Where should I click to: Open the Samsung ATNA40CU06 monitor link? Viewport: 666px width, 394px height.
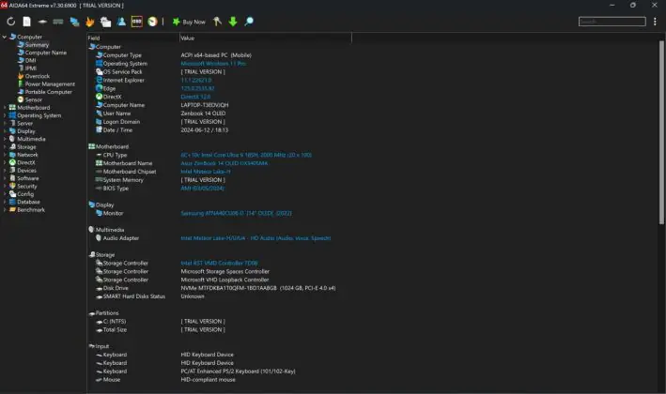[x=236, y=213]
